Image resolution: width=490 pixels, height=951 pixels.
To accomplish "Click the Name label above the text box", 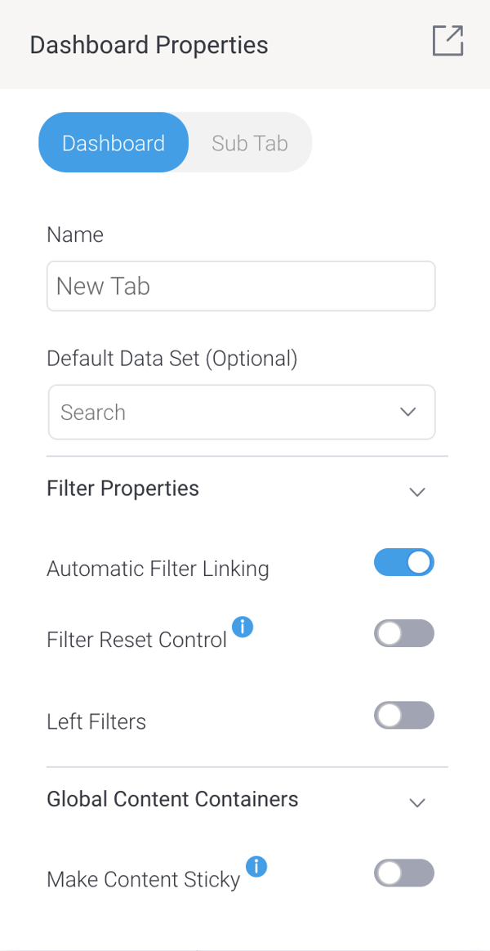I will tap(75, 234).
